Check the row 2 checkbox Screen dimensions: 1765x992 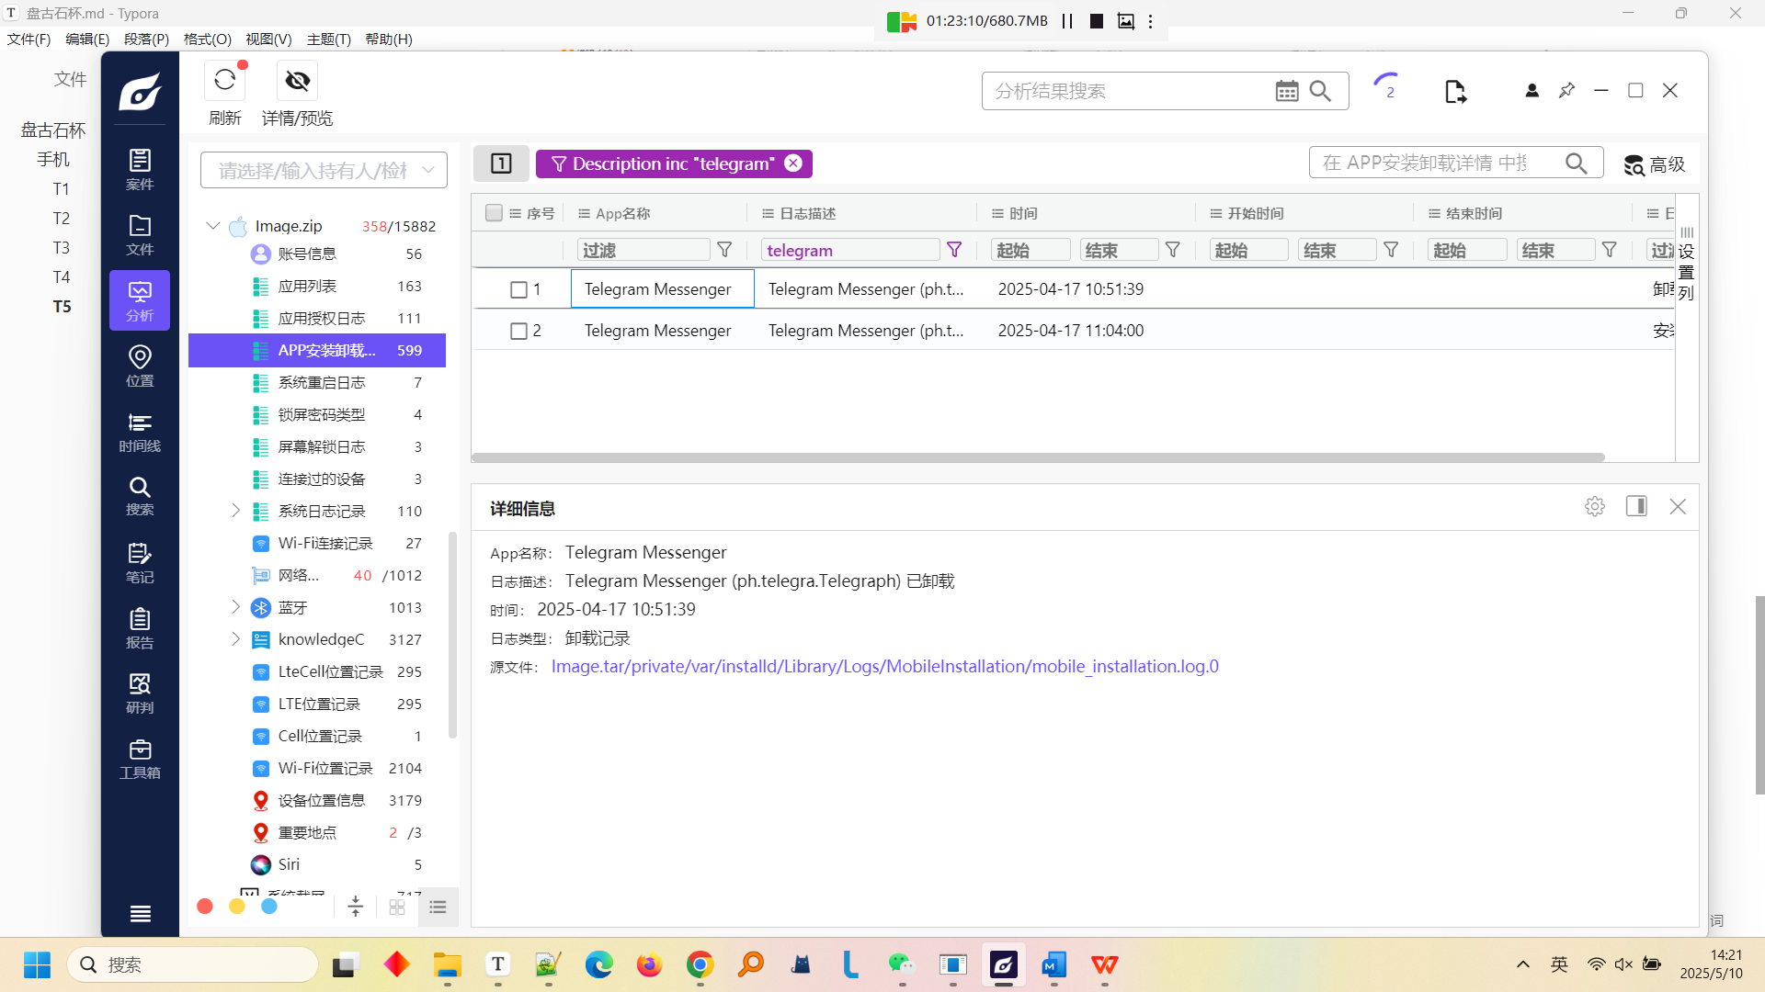click(x=518, y=331)
